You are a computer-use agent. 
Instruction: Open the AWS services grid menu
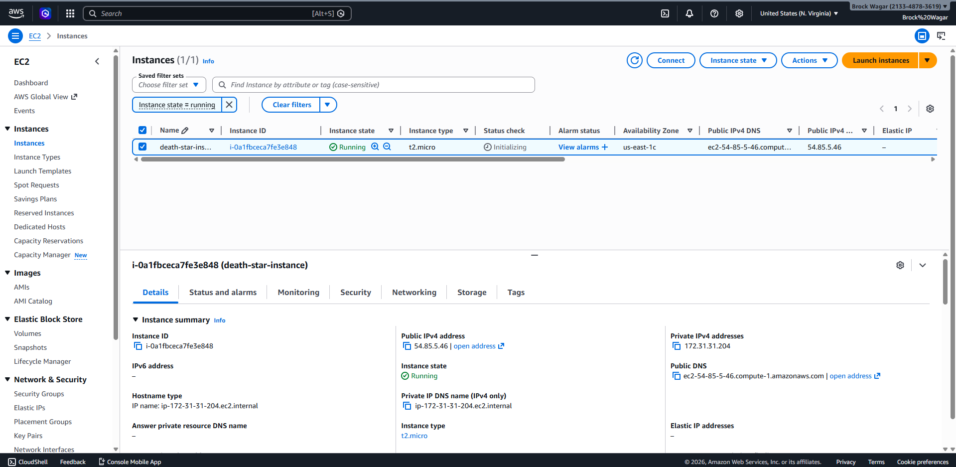[x=70, y=13]
